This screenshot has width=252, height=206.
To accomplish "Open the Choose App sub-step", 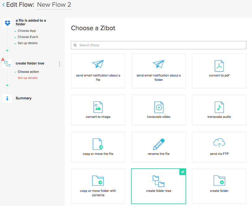I will click(27, 31).
